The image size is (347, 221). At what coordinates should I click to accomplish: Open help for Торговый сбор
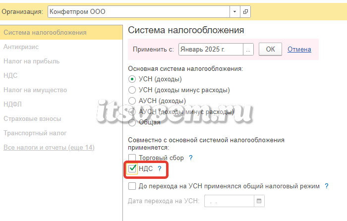pos(190,158)
